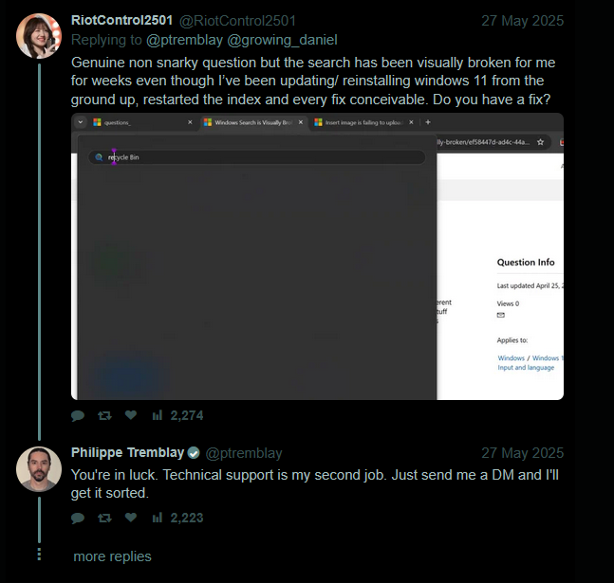View stats showing 2,274 views
Image resolution: width=614 pixels, height=583 pixels.
177,415
